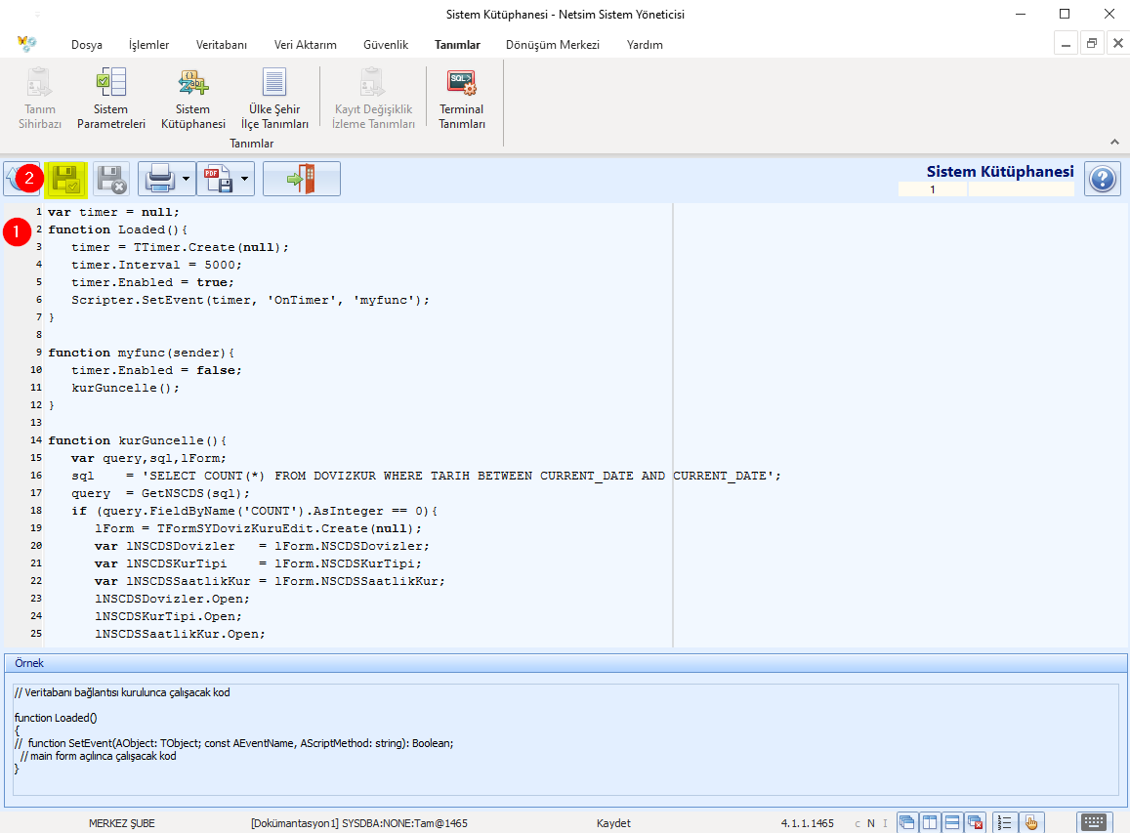Viewport: 1130px width, 833px height.
Task: Click the tile windows horizontally icon
Action: (x=952, y=822)
